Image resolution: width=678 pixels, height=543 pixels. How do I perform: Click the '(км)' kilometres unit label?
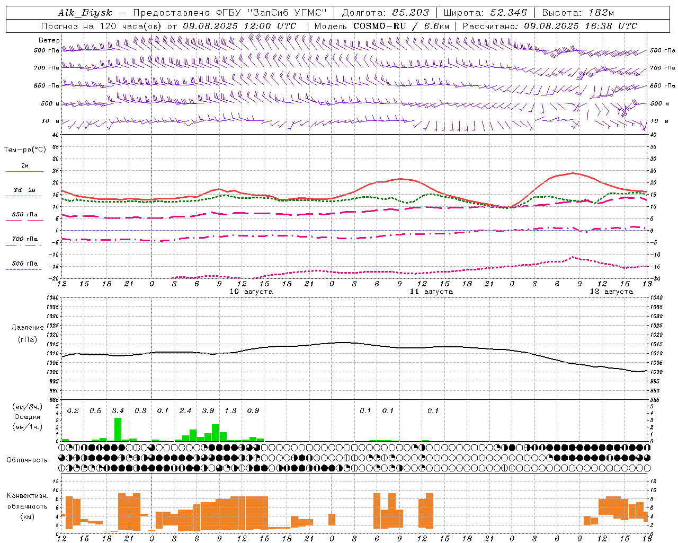[x=27, y=516]
